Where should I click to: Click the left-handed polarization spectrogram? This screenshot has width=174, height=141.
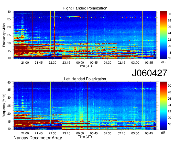85,106
